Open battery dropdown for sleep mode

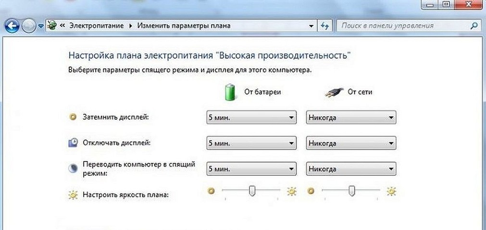pyautogui.click(x=251, y=169)
